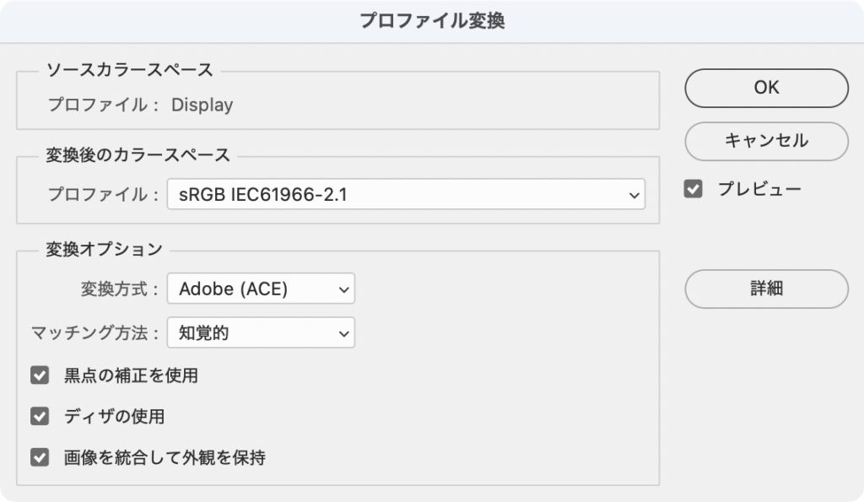Screen dimensions: 864x502
Task: Click the chevron arrow on Adobe (ACE) menu
Action: tap(343, 289)
